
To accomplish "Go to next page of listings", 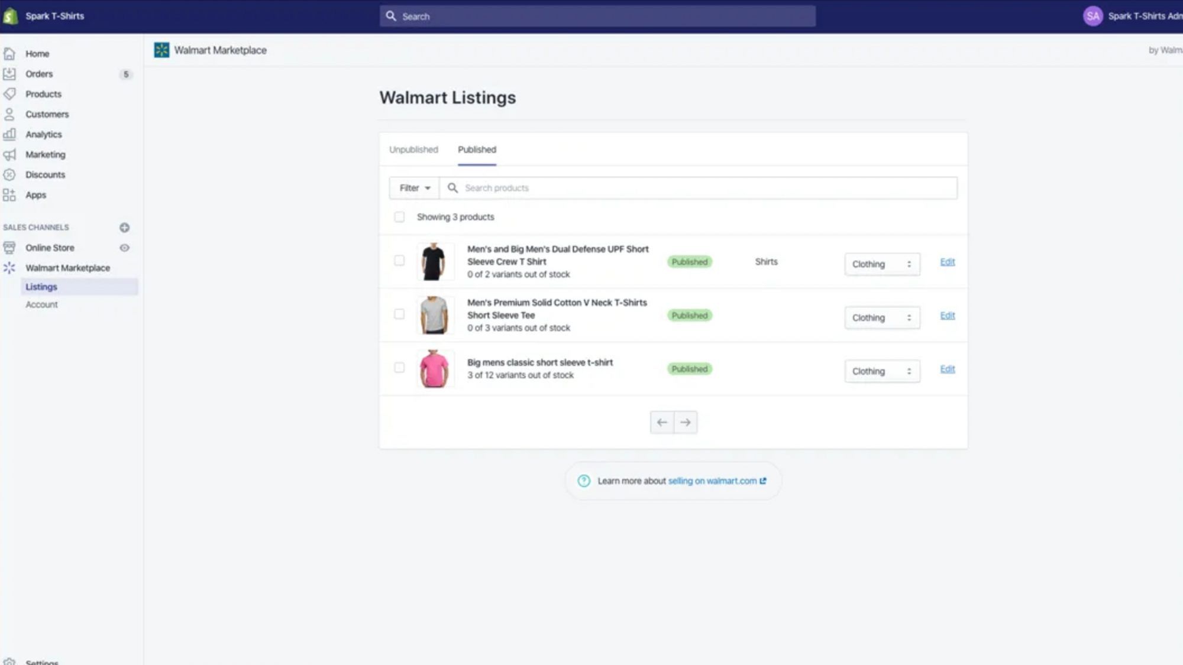I will 686,423.
